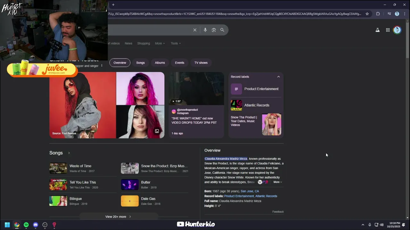Collapse the Record labels panel
The width and height of the screenshot is (410, 230).
pos(278,77)
